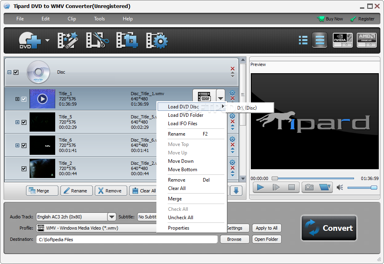The height and width of the screenshot is (264, 384).
Task: Toggle NVIDIA acceleration
Action: click(343, 40)
